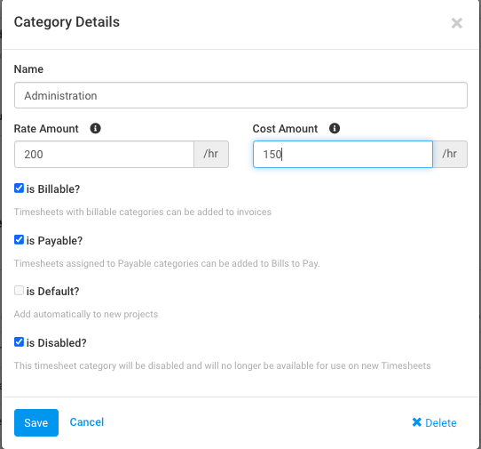Image resolution: width=481 pixels, height=449 pixels.
Task: Click the /hr addon beside Rate Amount
Action: pos(211,155)
